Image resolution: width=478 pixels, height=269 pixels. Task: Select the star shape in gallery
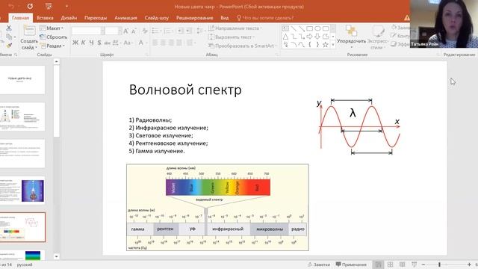(326, 45)
